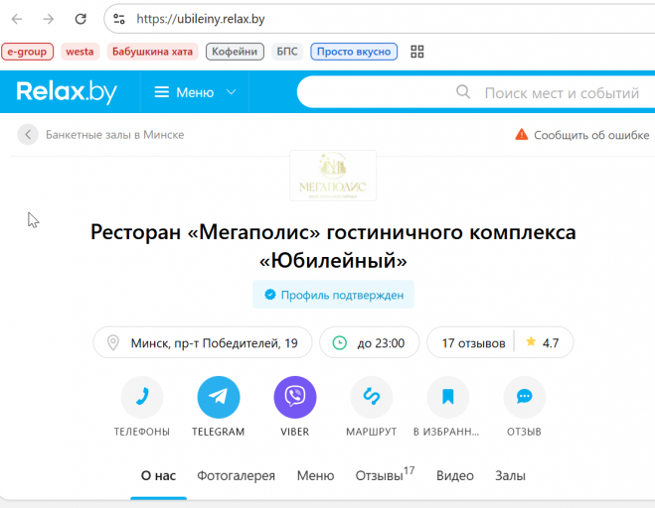Click the 17 отзывов text
This screenshot has height=508, width=655.
pyautogui.click(x=474, y=343)
